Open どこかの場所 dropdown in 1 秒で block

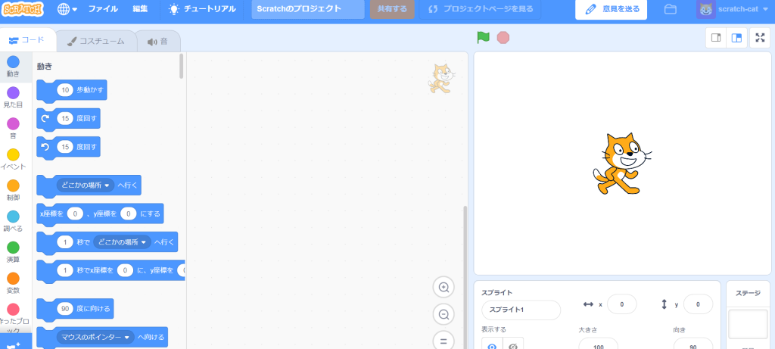coord(122,242)
